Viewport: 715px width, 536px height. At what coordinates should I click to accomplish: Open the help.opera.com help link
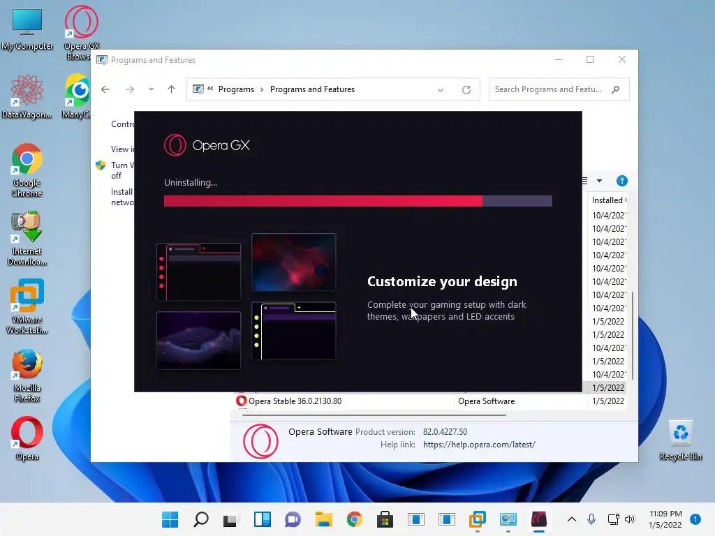(x=479, y=445)
